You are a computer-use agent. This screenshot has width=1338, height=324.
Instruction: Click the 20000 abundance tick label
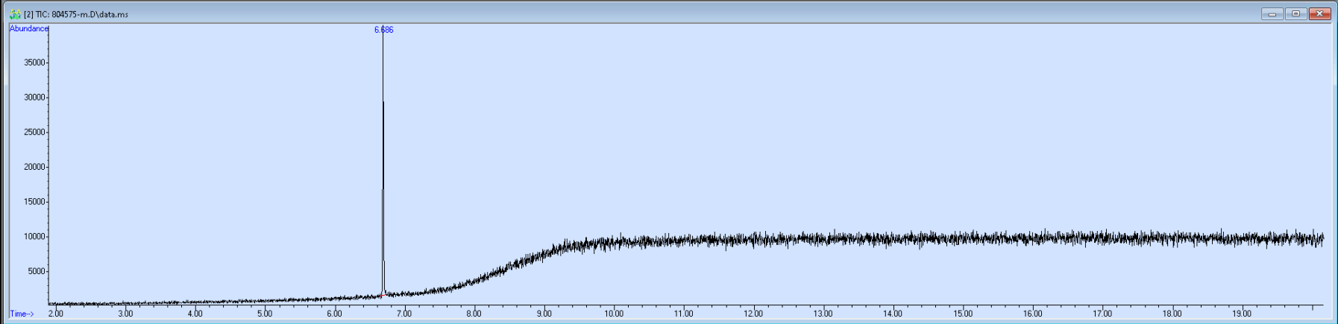[34, 167]
